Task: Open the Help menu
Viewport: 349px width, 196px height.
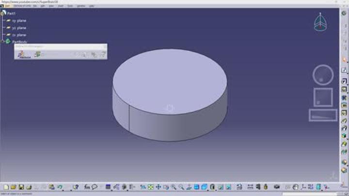Action: 92,6
